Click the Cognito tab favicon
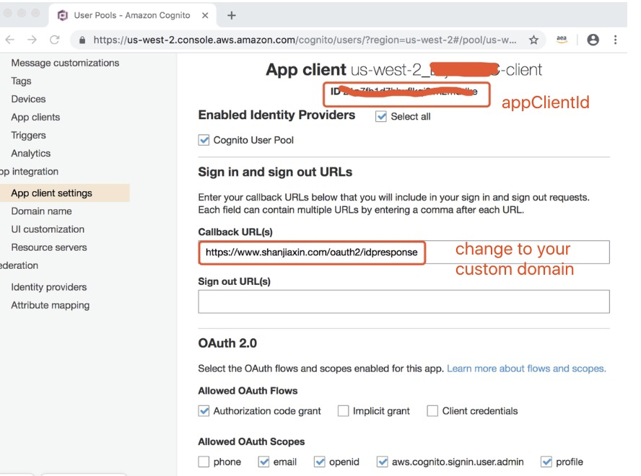 63,16
